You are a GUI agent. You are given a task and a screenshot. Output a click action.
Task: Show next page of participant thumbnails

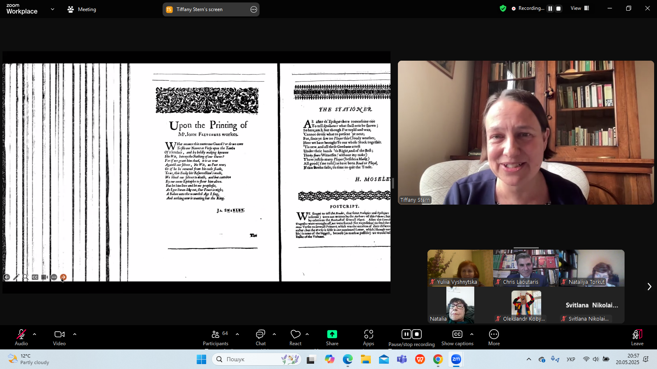[649, 287]
